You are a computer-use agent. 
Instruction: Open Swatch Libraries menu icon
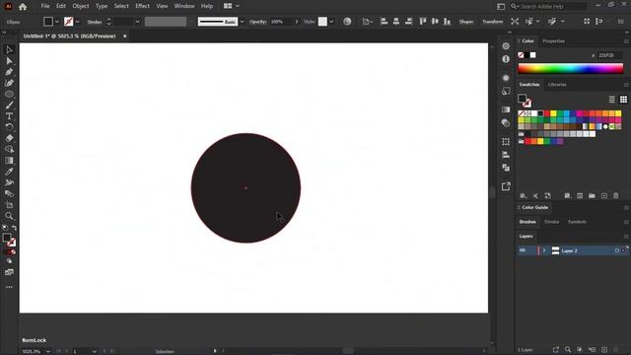click(524, 195)
